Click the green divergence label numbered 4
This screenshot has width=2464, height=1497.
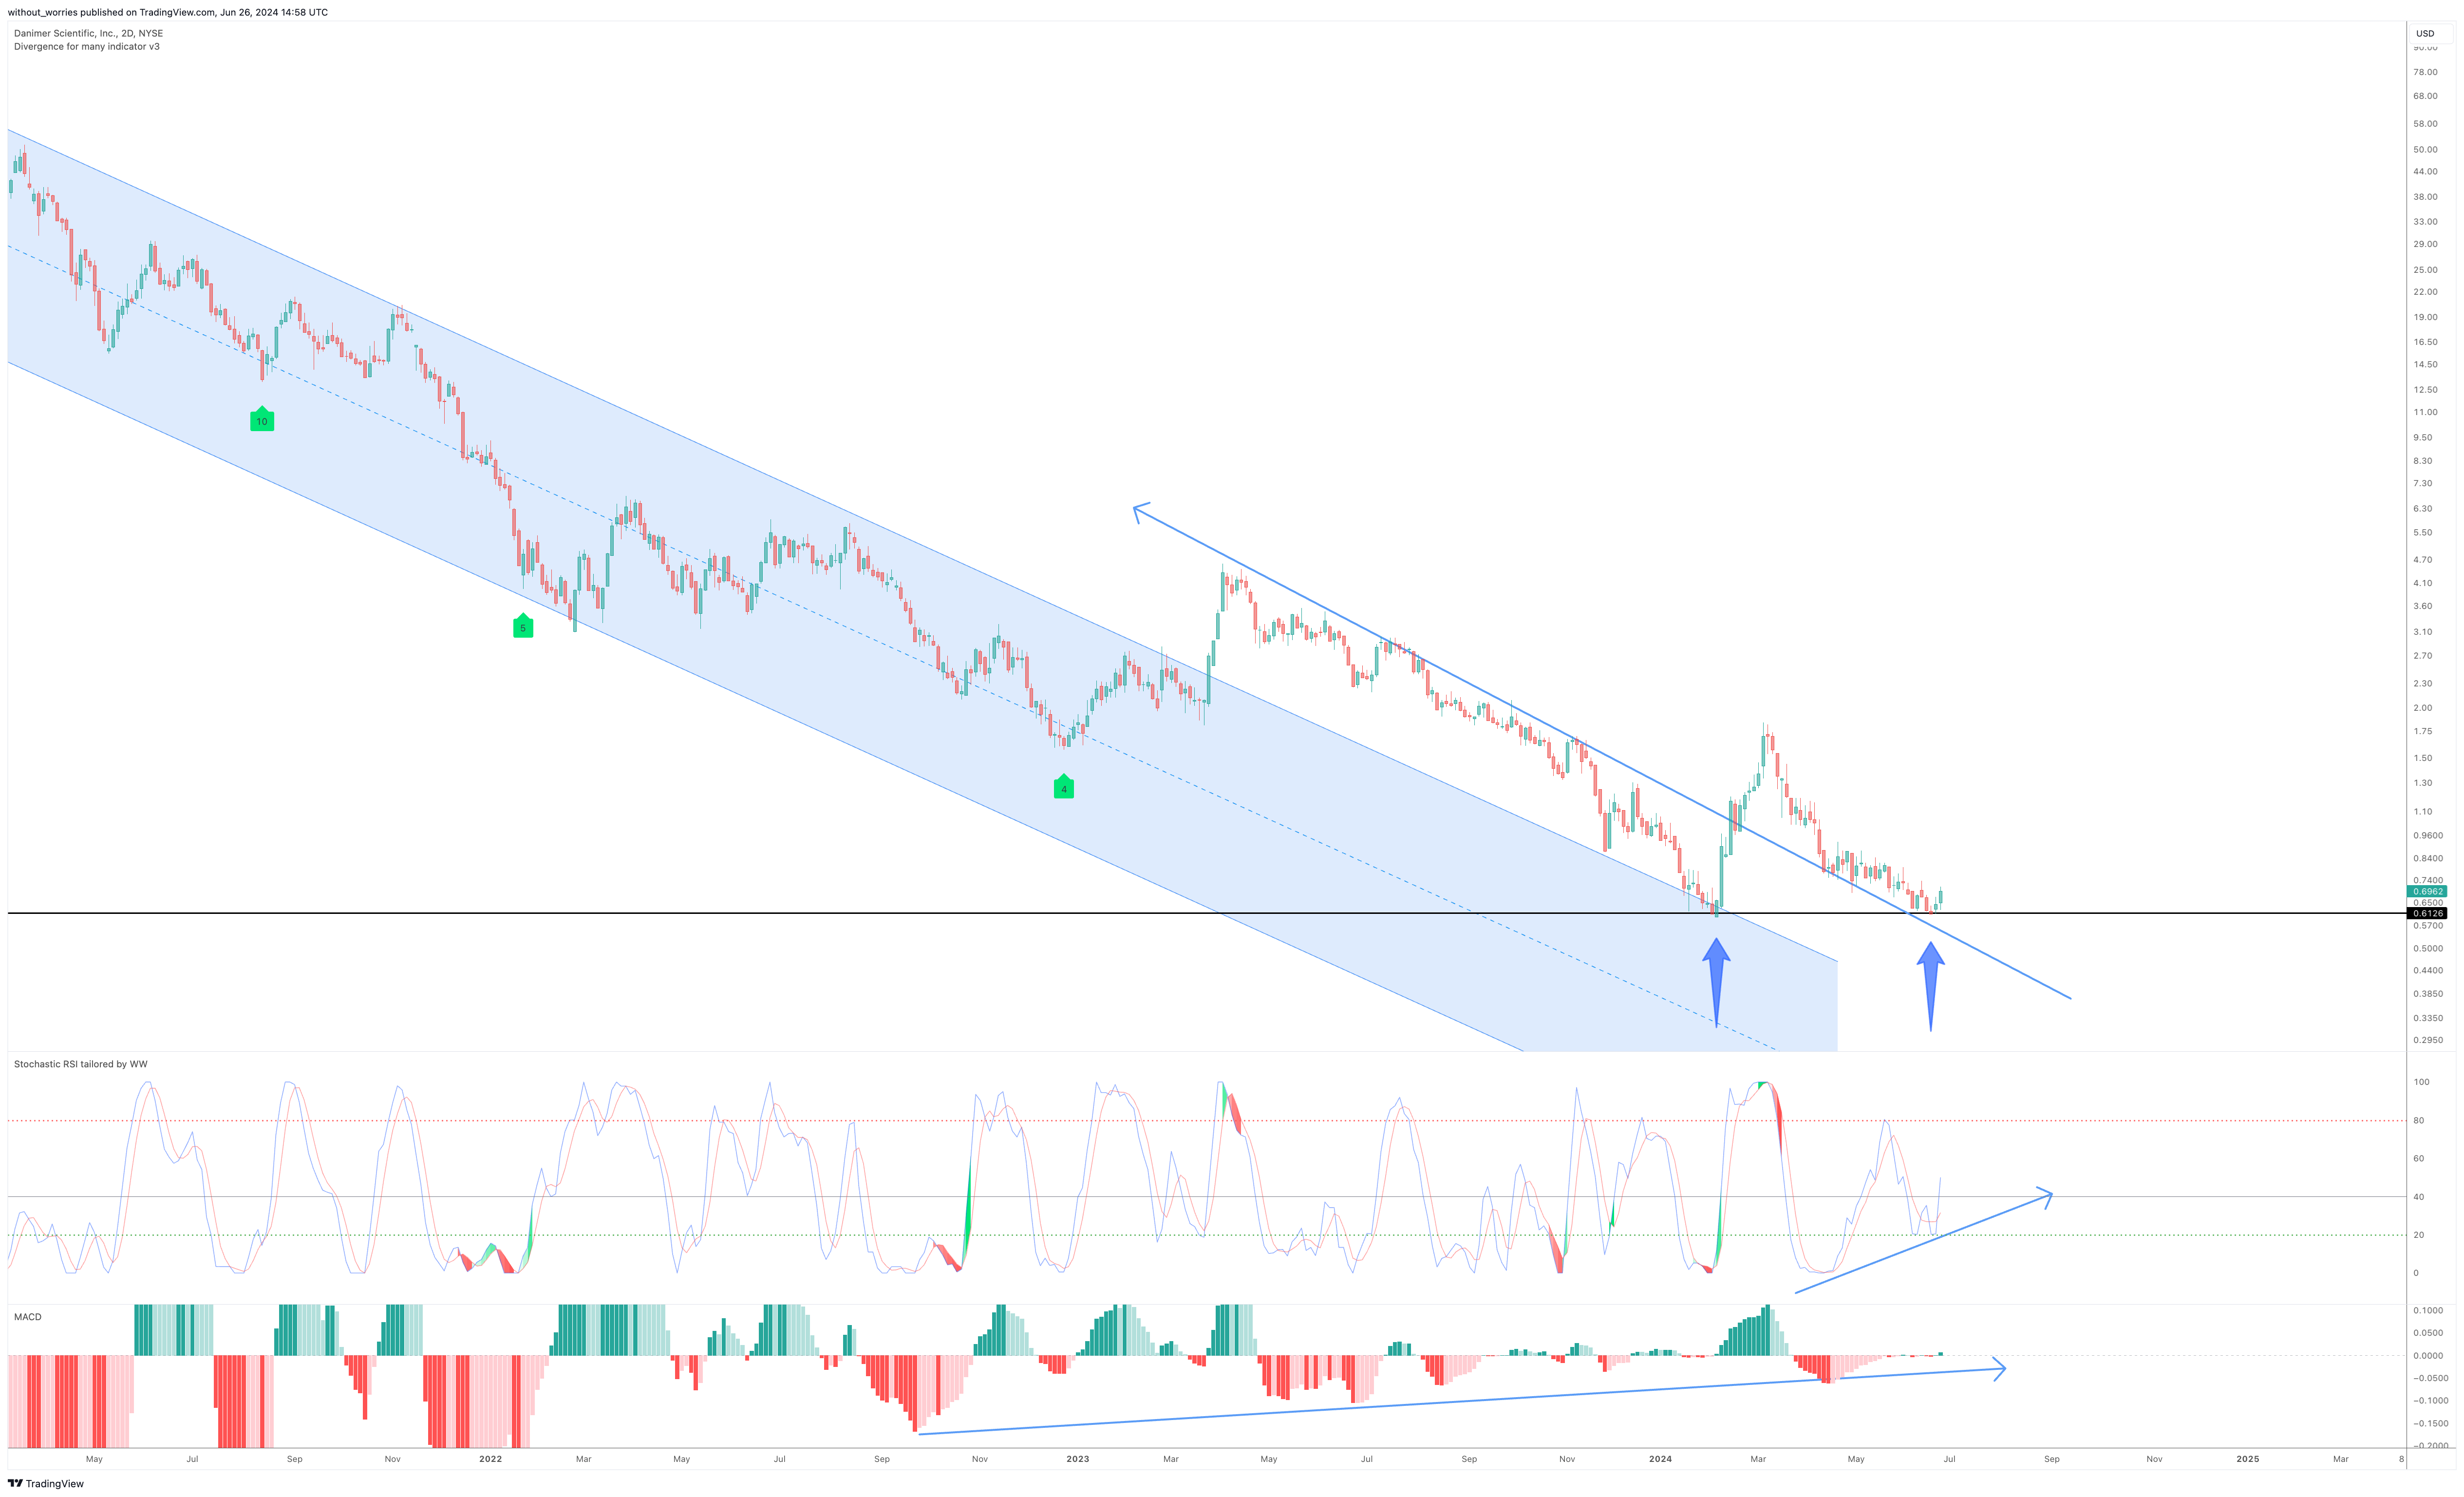(x=1064, y=787)
